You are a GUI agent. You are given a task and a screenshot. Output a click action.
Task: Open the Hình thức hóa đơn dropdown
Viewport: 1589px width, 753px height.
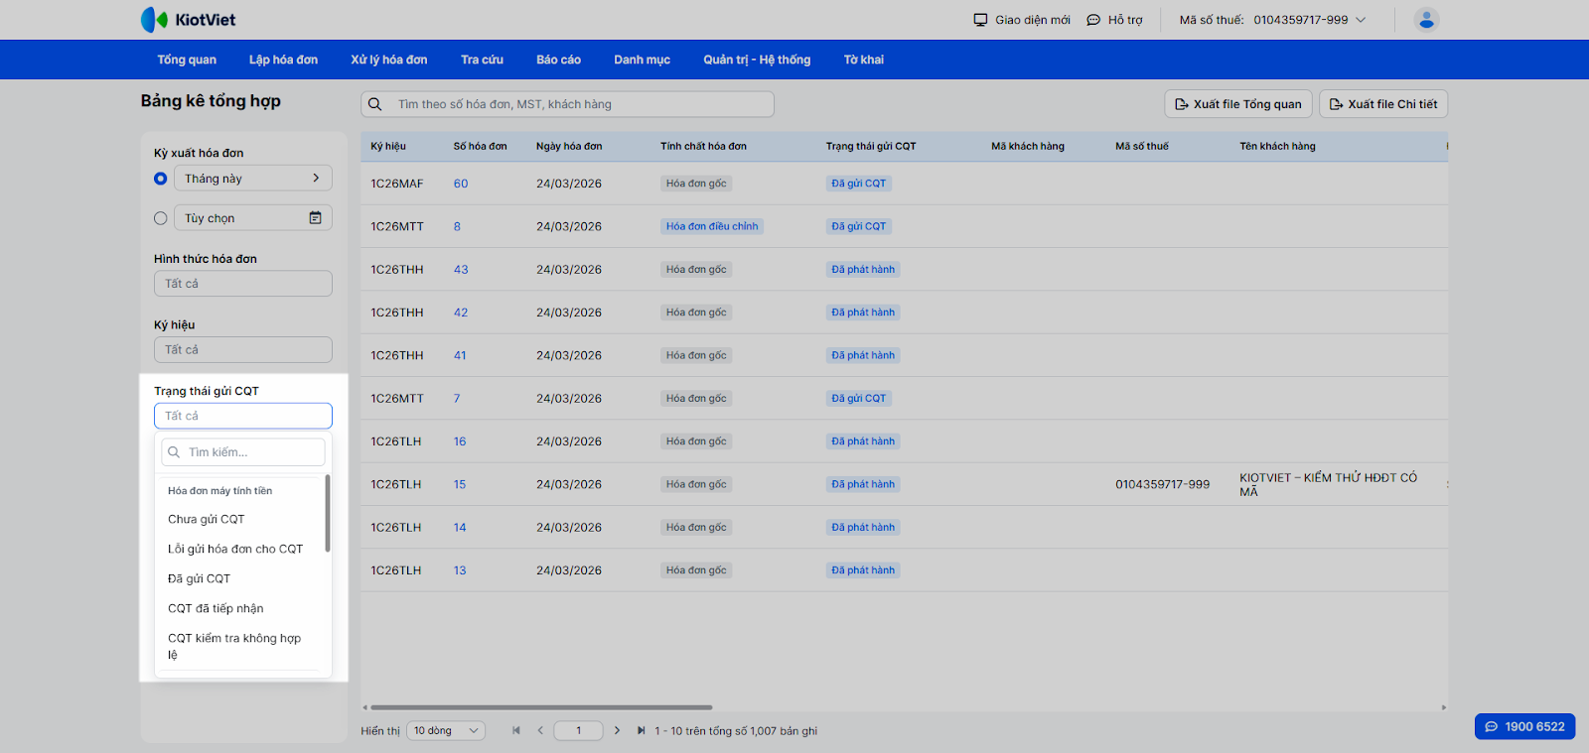coord(242,284)
